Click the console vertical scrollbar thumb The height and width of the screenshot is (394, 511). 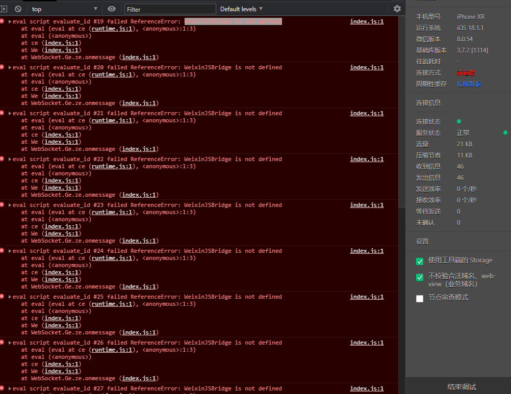402,111
